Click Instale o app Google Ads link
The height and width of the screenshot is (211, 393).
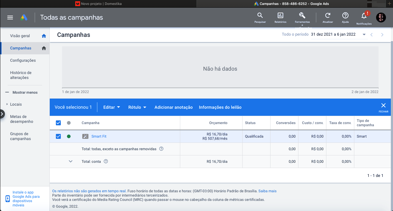pyautogui.click(x=26, y=199)
